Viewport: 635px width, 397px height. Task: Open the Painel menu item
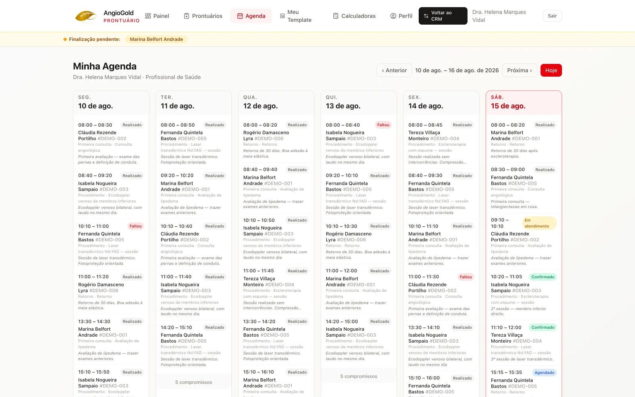click(157, 16)
